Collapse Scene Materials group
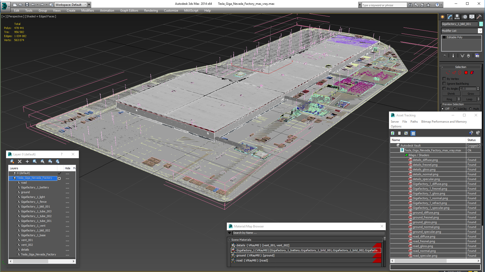This screenshot has height=272, width=485. 230,240
